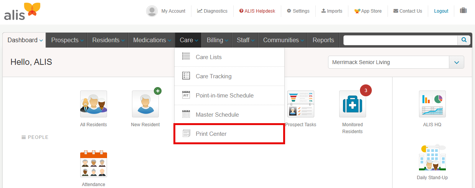
Task: Click into the top search field
Action: 400,40
